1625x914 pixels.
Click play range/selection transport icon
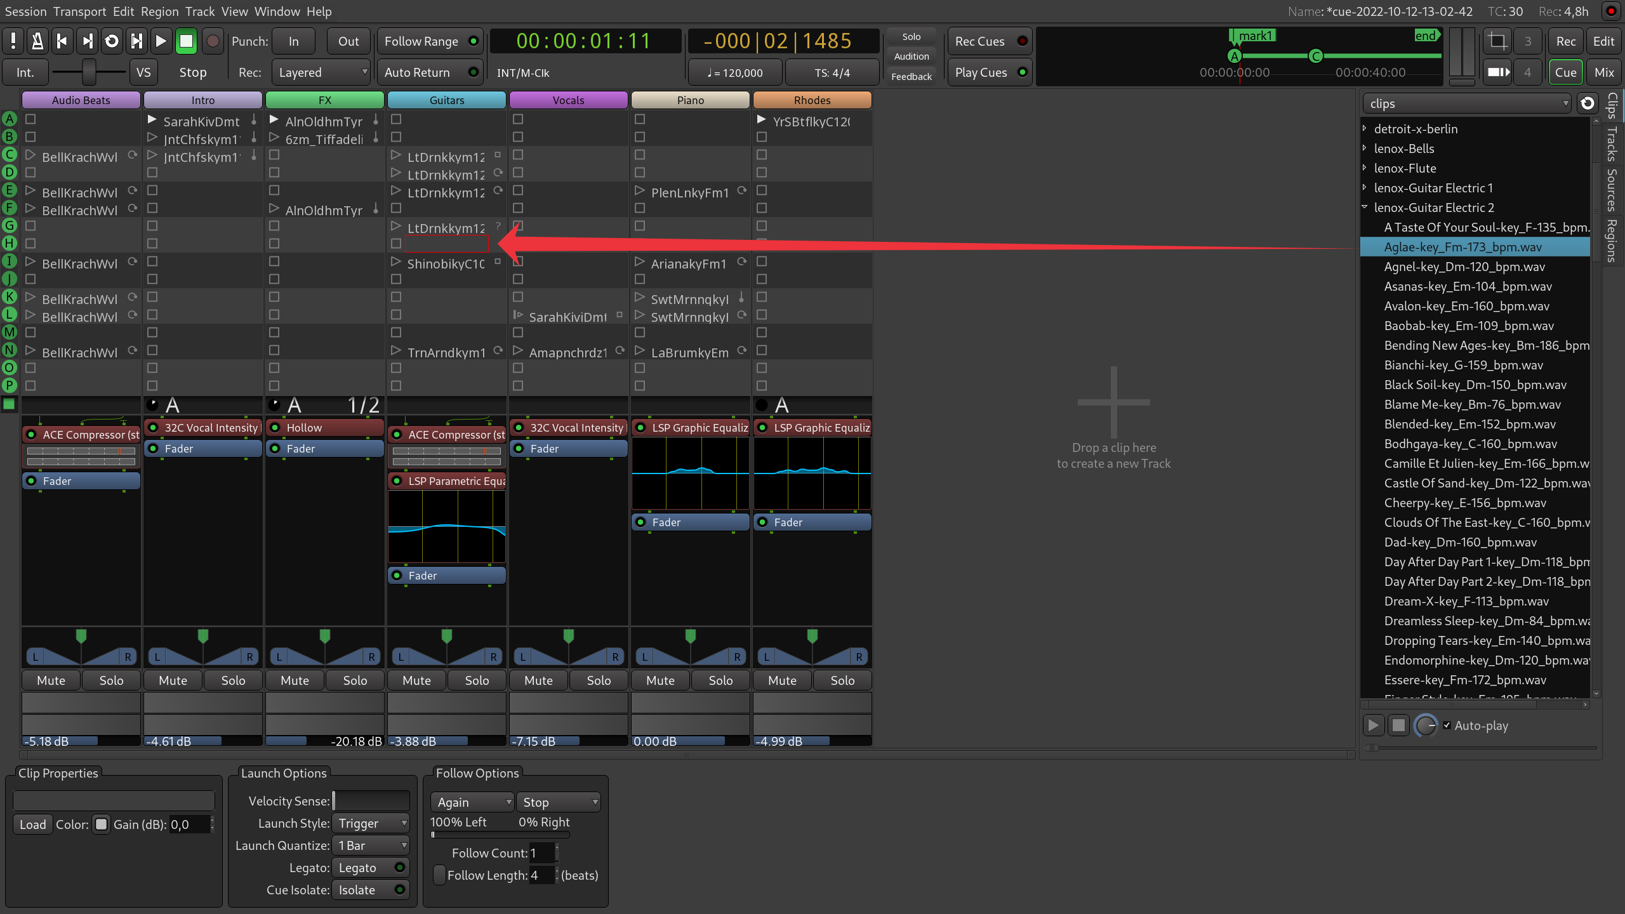point(136,41)
